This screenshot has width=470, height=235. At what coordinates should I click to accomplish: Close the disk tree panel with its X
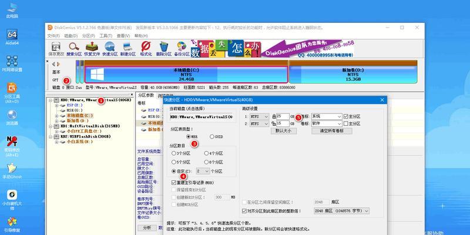(x=132, y=95)
